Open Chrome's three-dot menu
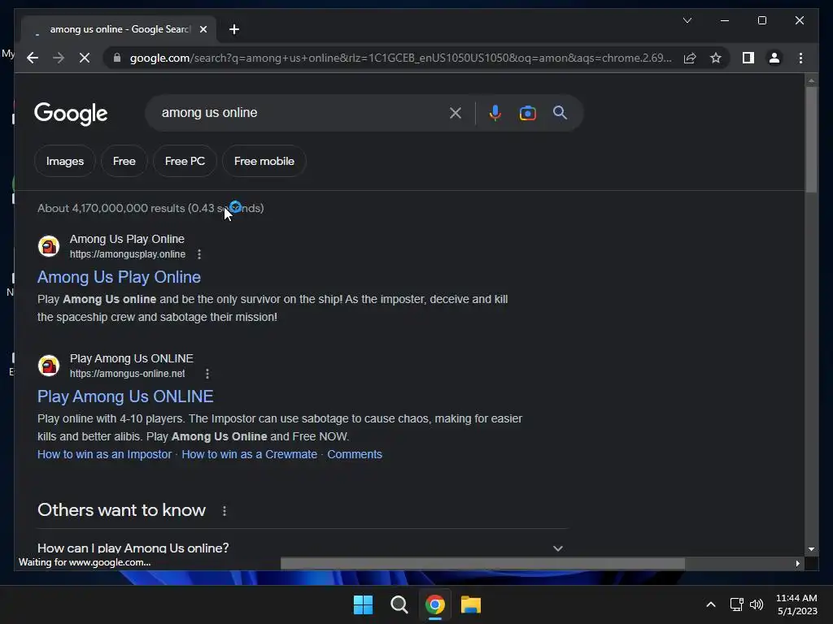 pos(800,58)
